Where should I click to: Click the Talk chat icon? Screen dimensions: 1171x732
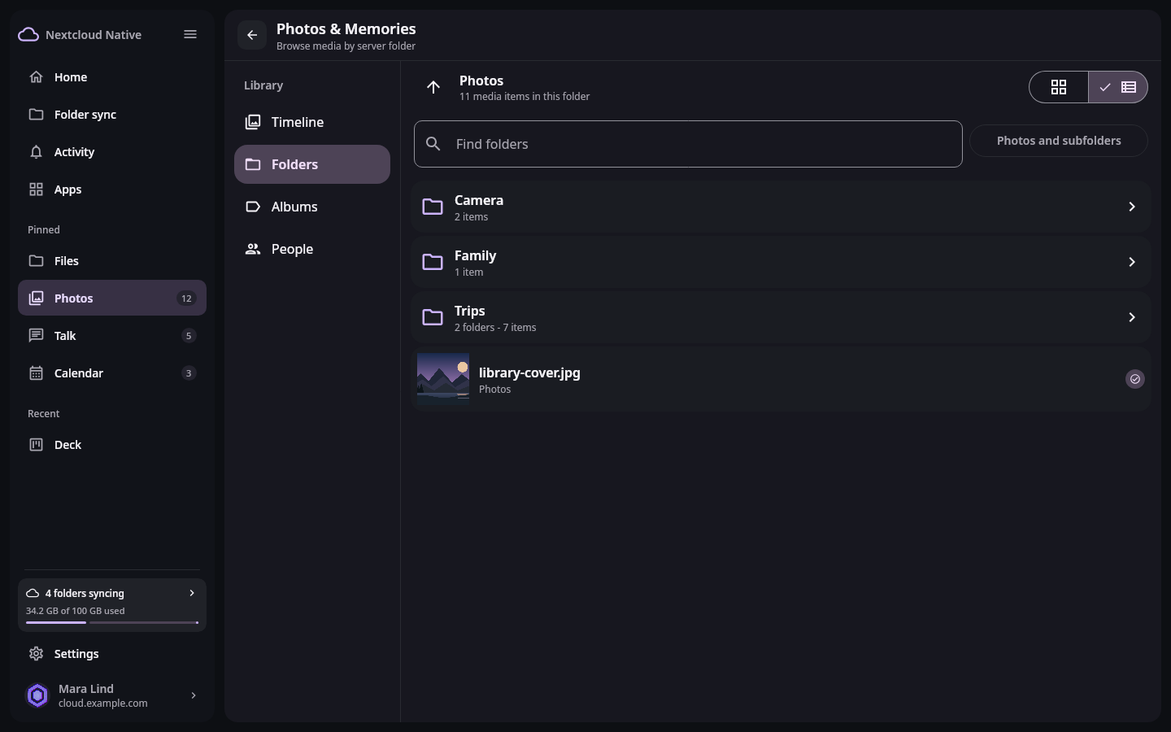(x=36, y=336)
